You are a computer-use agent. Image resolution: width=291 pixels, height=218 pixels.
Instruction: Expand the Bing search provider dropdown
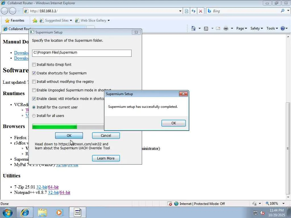click(x=288, y=11)
